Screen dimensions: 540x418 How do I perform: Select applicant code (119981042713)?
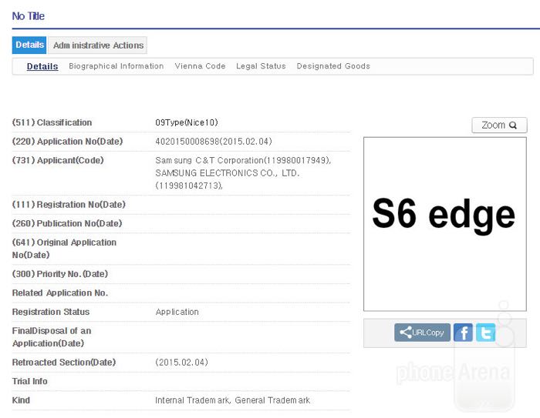pyautogui.click(x=189, y=186)
